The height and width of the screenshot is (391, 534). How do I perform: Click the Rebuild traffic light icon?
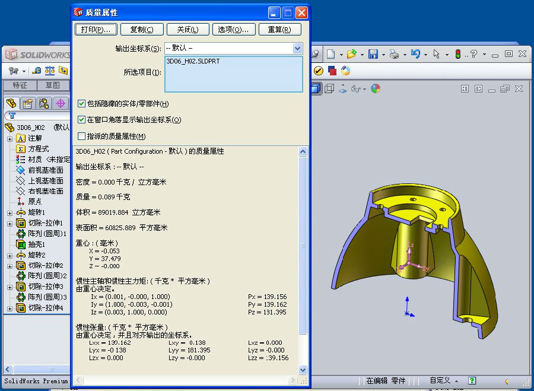click(458, 54)
